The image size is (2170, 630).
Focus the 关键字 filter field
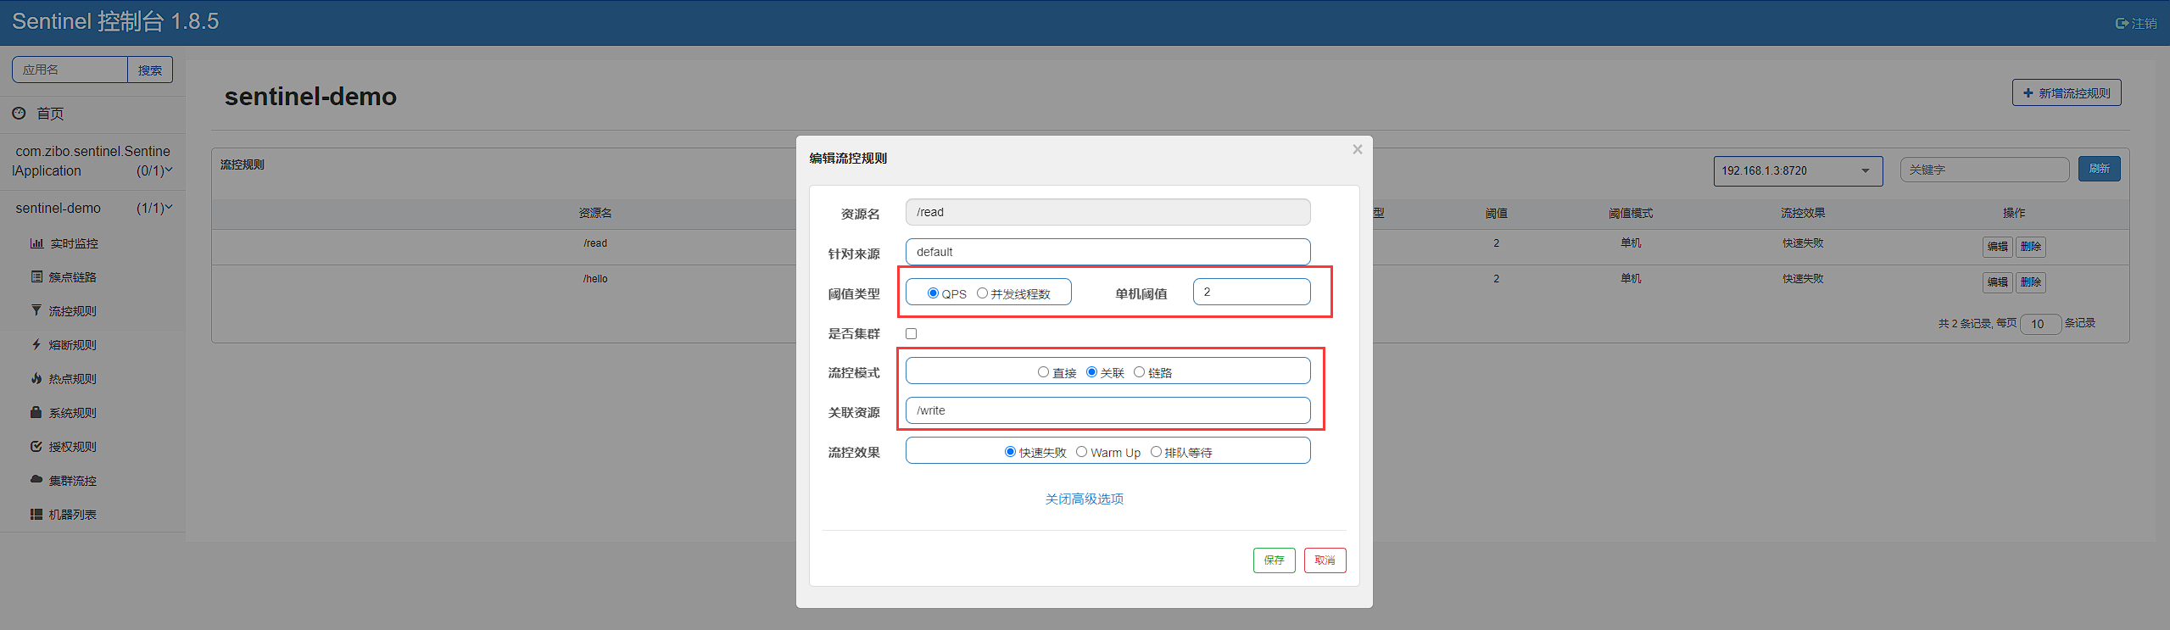tap(1984, 170)
